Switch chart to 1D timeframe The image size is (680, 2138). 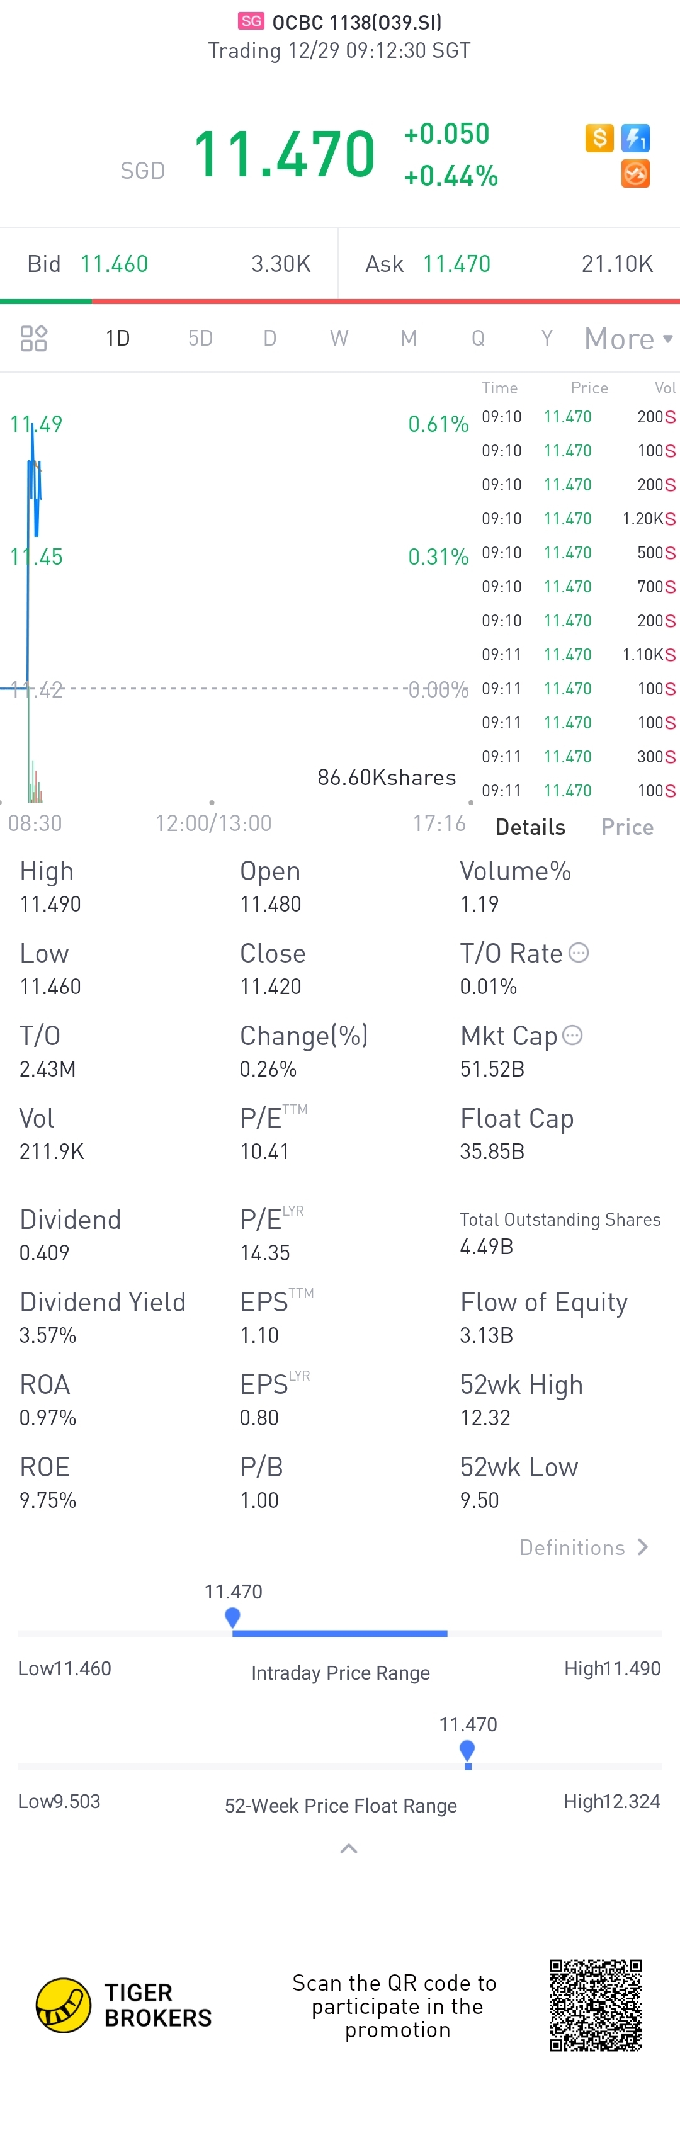pos(118,338)
